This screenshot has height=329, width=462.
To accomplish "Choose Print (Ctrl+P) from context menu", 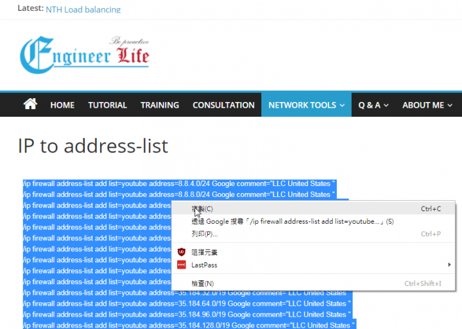I will pos(313,234).
